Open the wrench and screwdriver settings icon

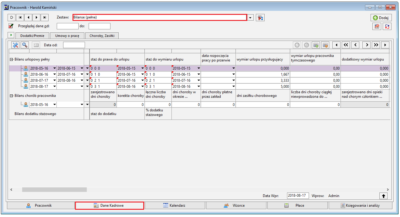pos(15,45)
